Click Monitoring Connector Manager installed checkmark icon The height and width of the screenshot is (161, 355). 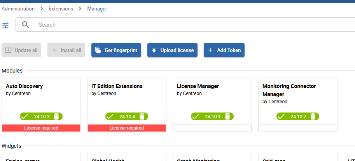281,116
